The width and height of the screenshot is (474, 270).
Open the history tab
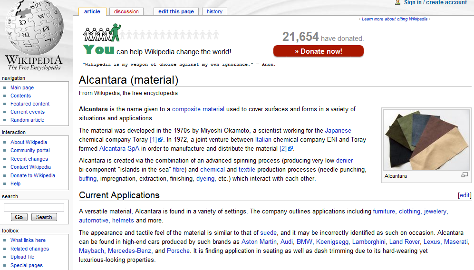click(214, 11)
